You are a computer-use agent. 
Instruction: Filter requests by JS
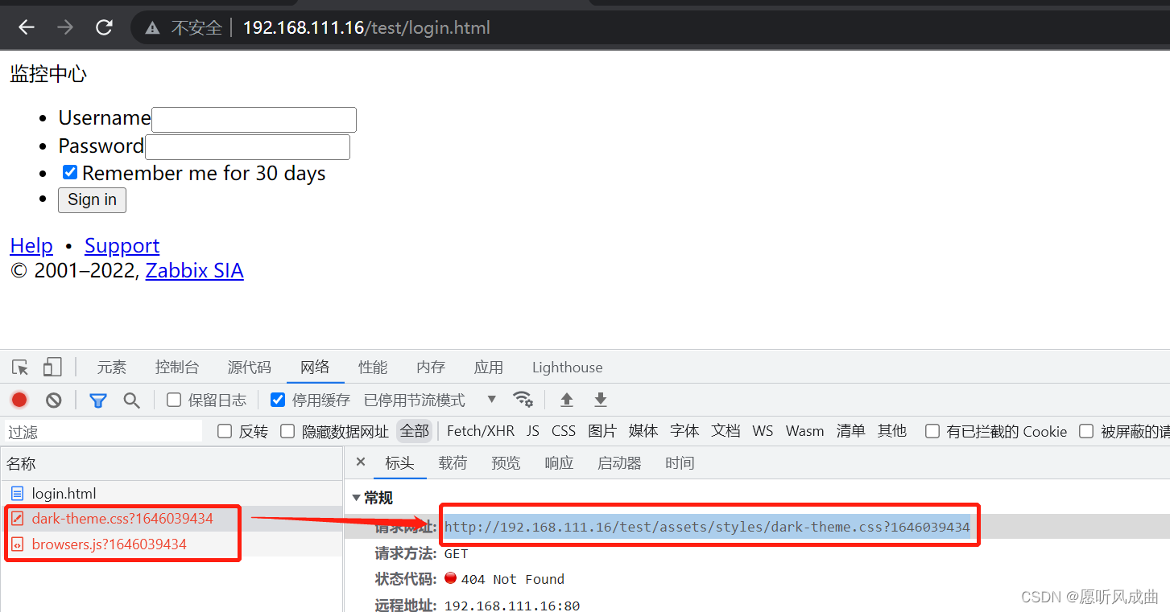click(x=533, y=431)
